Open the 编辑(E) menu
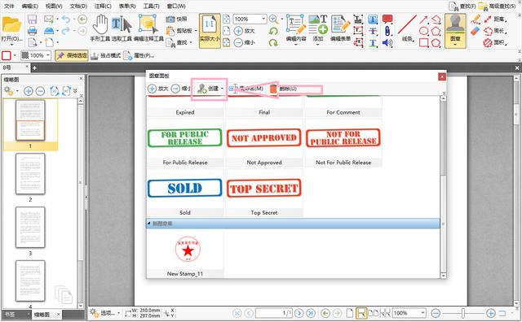 [x=29, y=6]
